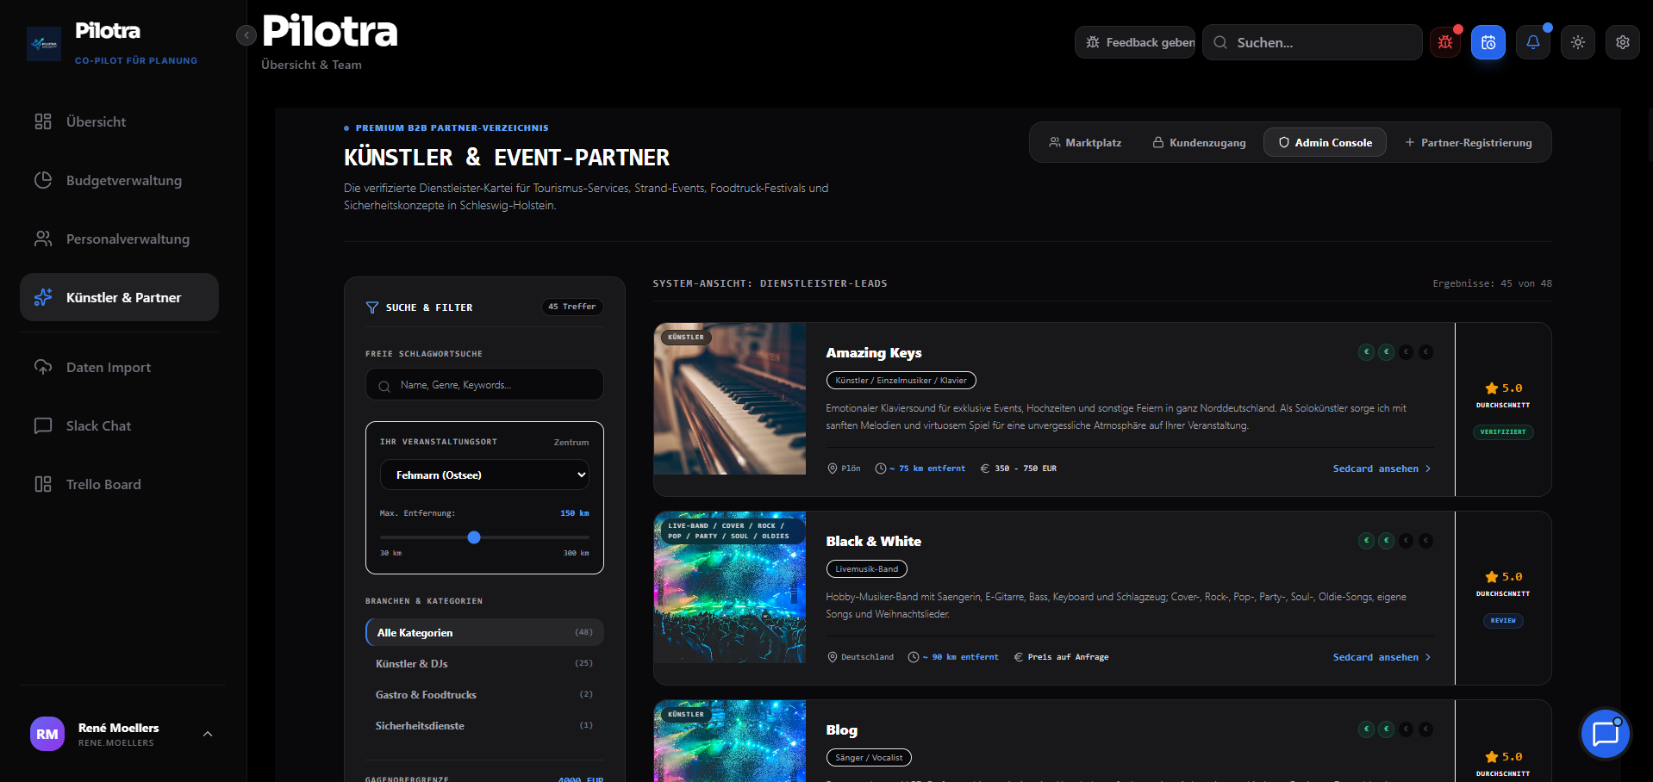Switch to the Kundenzugang tab

[1199, 142]
